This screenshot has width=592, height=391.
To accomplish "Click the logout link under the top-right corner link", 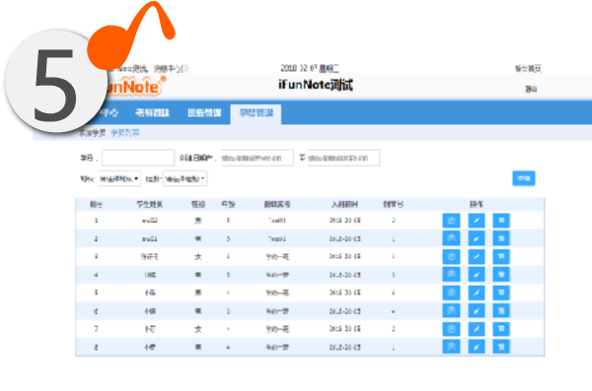I will coord(531,89).
